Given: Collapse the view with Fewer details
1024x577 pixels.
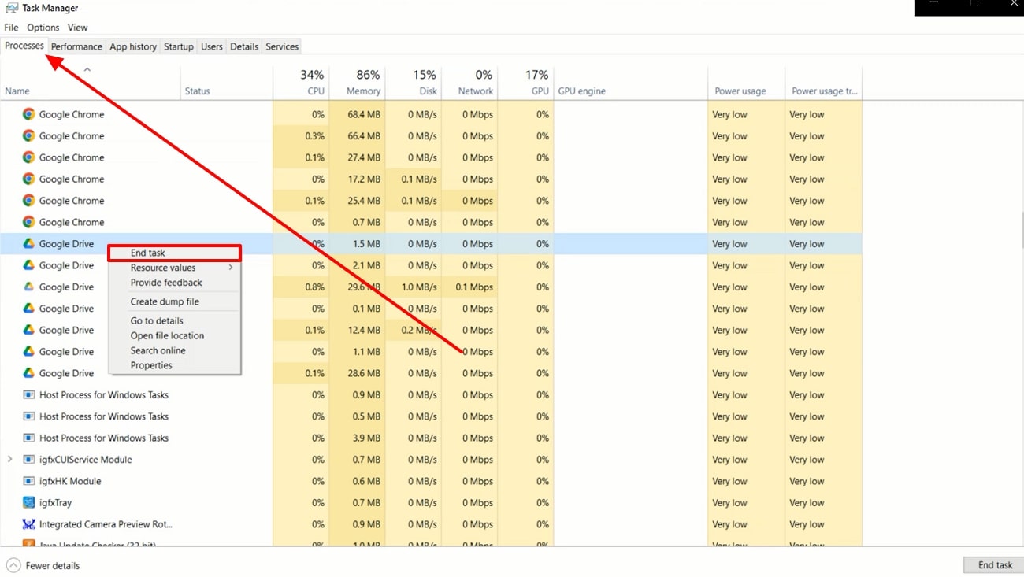Looking at the screenshot, I should point(43,565).
